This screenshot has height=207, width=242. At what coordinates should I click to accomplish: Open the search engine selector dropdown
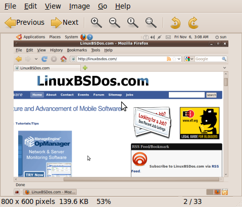point(189,59)
